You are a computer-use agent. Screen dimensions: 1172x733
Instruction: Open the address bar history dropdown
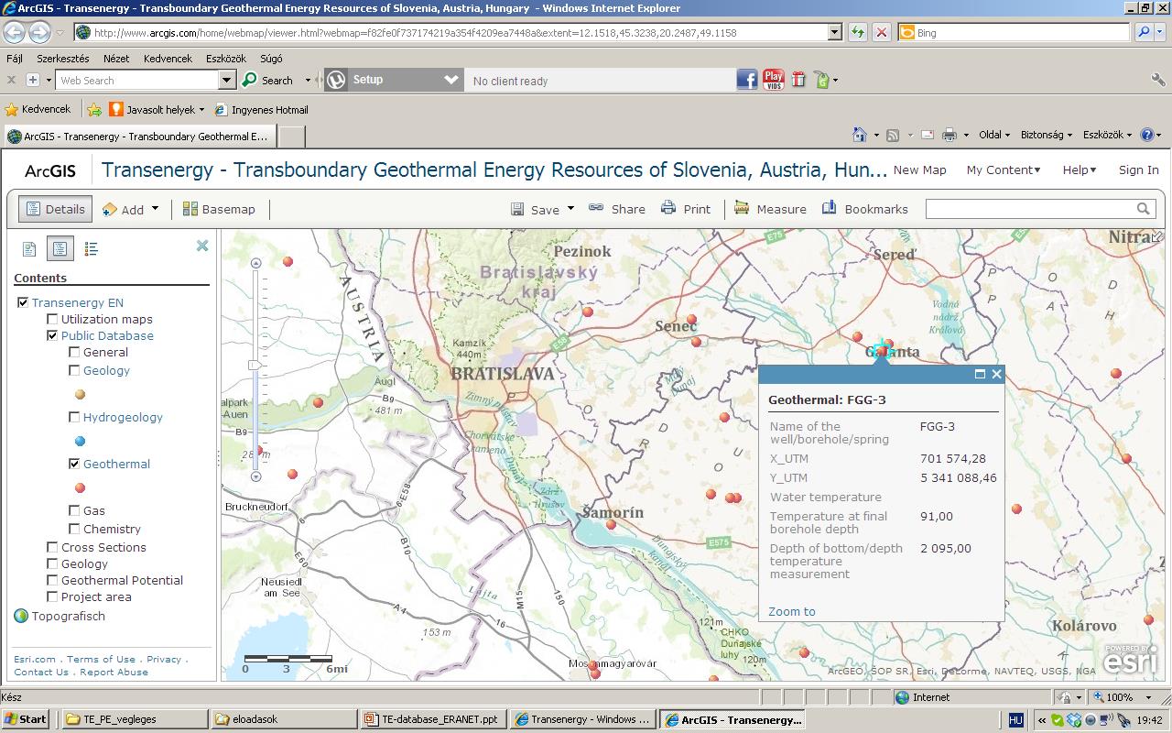coord(834,32)
